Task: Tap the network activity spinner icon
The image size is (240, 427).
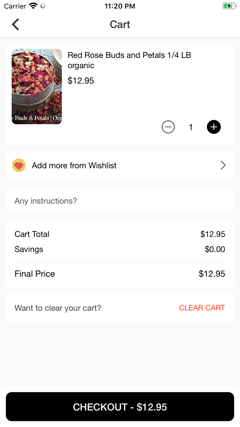Action: (x=43, y=6)
